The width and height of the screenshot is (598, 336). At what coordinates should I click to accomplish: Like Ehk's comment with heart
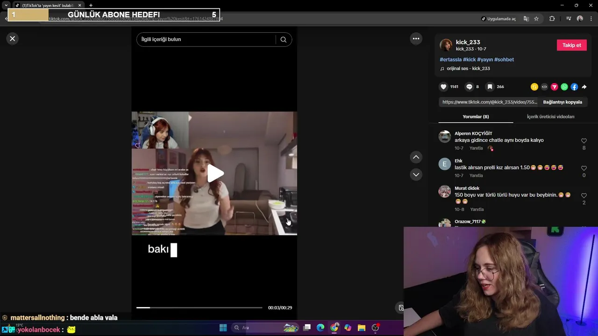tap(584, 168)
